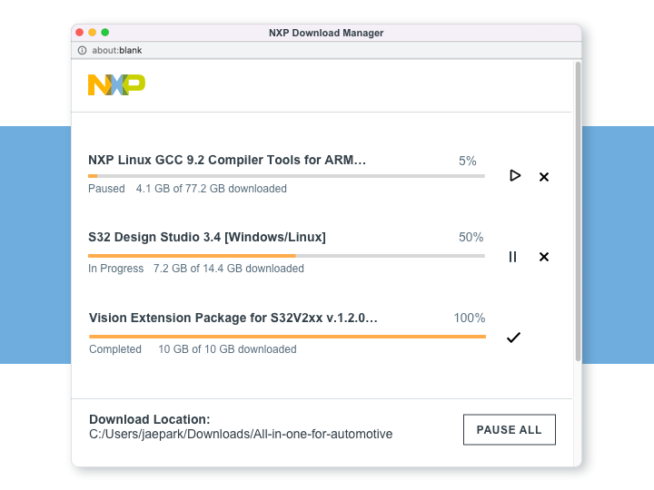Select the NXP Linux GCC 9.2 title
The width and height of the screenshot is (654, 490).
click(227, 161)
